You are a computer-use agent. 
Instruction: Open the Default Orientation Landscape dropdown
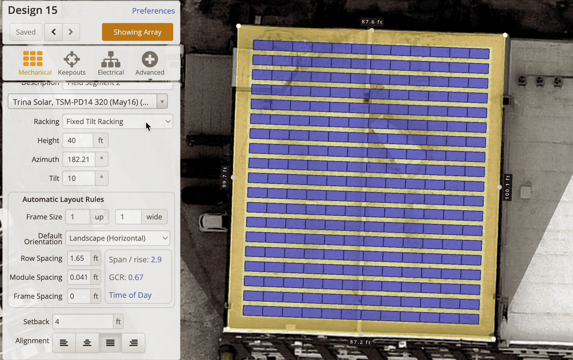118,238
